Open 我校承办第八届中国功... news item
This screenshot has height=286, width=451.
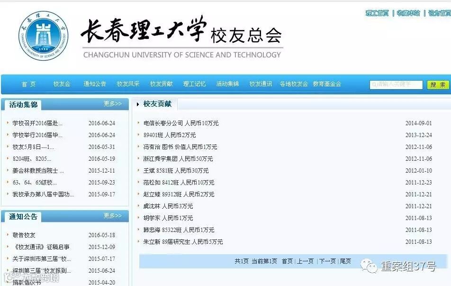(x=43, y=194)
